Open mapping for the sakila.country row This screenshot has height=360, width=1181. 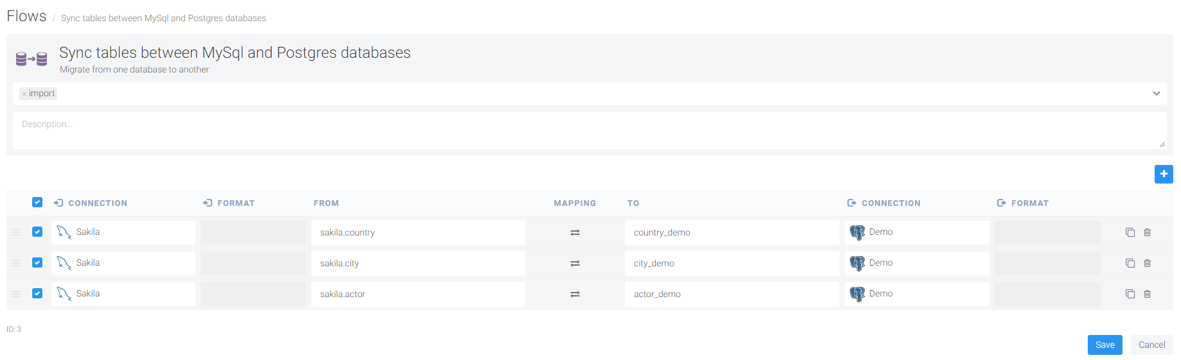[x=575, y=232]
